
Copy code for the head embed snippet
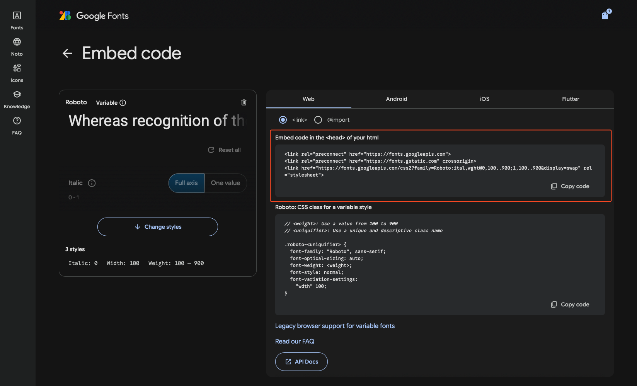(x=570, y=186)
